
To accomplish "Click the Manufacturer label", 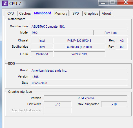I will (x=19, y=26).
